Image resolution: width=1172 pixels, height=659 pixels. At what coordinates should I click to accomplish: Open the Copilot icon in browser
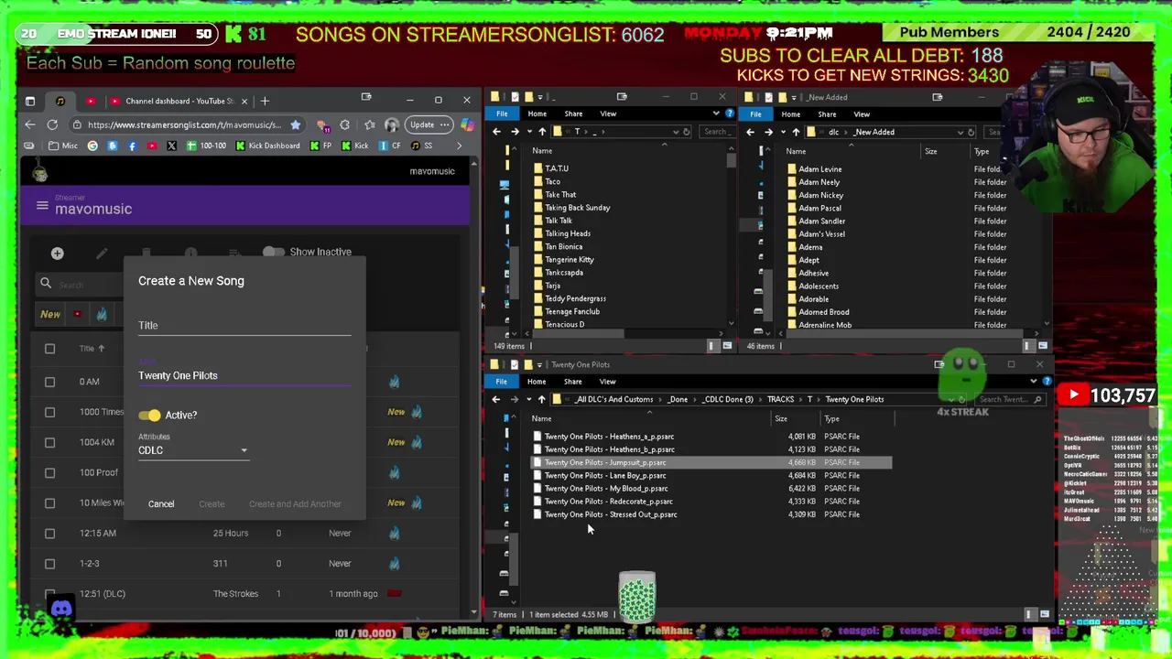[467, 124]
